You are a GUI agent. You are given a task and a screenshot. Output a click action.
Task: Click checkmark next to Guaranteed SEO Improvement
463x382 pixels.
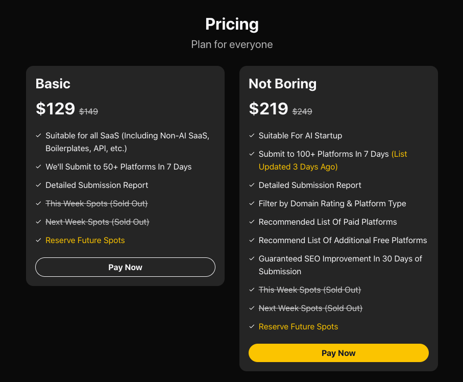[252, 259]
